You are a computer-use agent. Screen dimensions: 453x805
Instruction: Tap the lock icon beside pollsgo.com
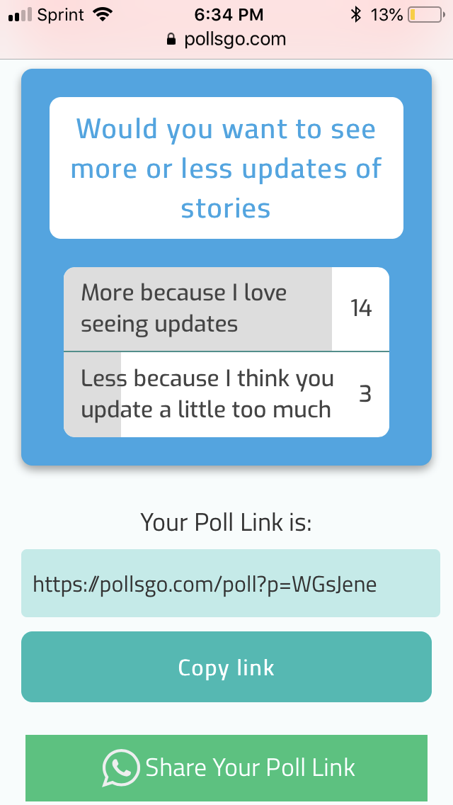[171, 40]
